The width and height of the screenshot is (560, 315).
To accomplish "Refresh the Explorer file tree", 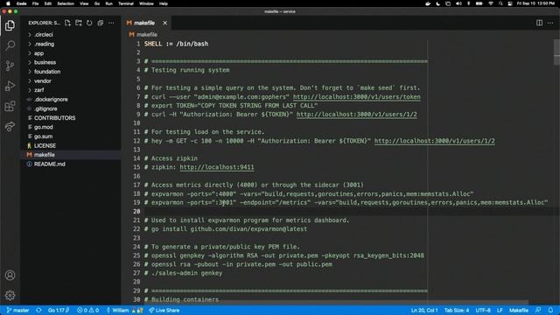I will click(89, 23).
